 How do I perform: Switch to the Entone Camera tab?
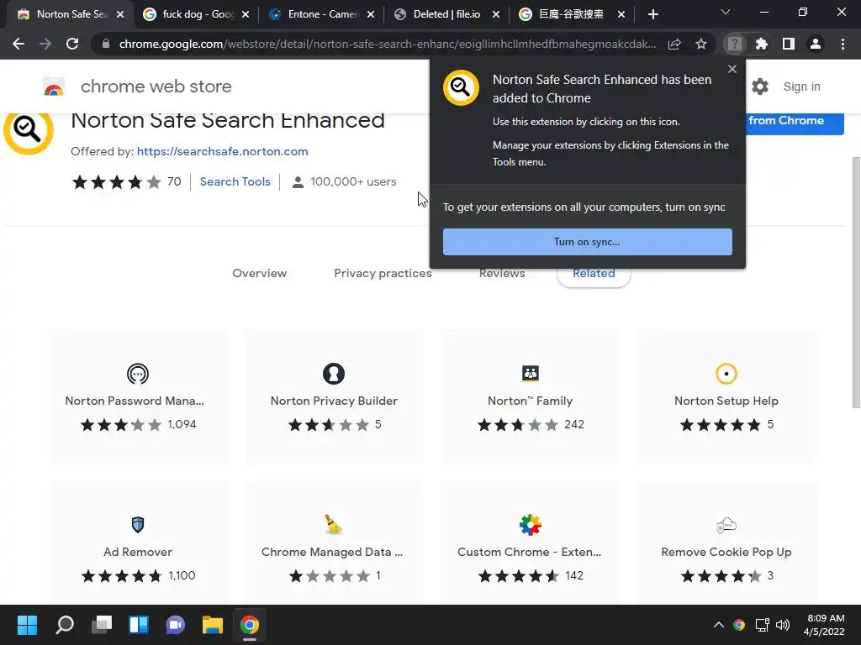(x=320, y=14)
